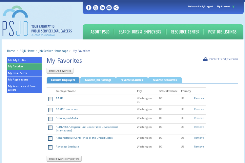Remove Administrative Conference from favorites

click(x=199, y=138)
